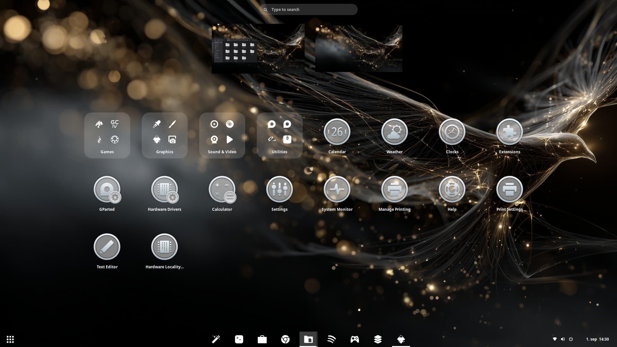This screenshot has width=617, height=347.
Task: Open Hardware Drivers
Action: point(164,190)
